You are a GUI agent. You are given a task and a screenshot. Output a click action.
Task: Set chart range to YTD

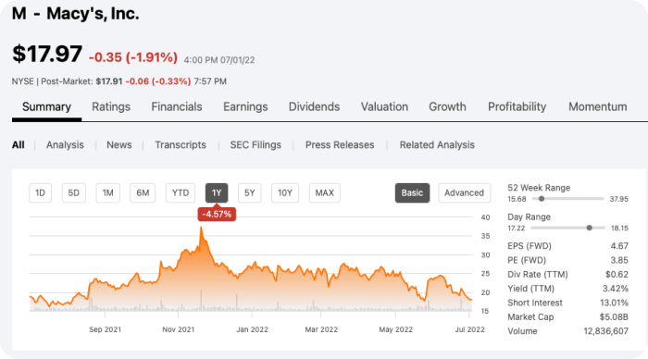pyautogui.click(x=181, y=193)
